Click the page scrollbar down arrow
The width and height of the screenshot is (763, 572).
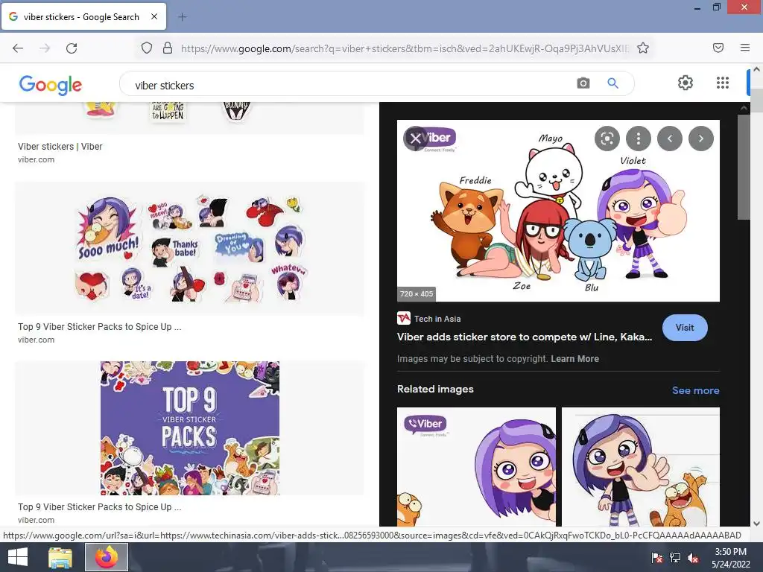click(757, 524)
